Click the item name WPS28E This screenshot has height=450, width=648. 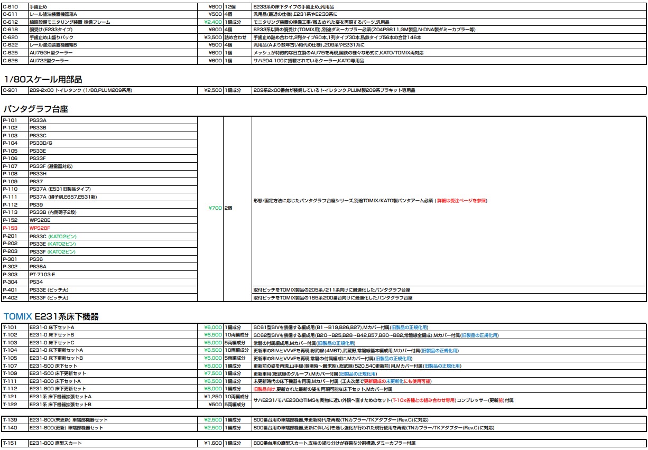(40, 220)
